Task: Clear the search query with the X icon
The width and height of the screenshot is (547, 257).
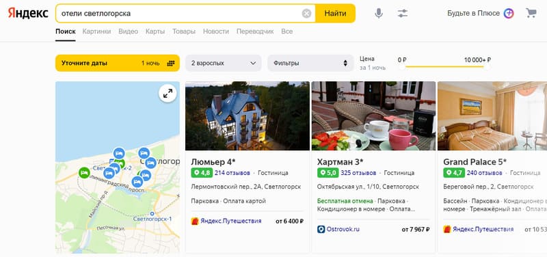Action: (306, 14)
